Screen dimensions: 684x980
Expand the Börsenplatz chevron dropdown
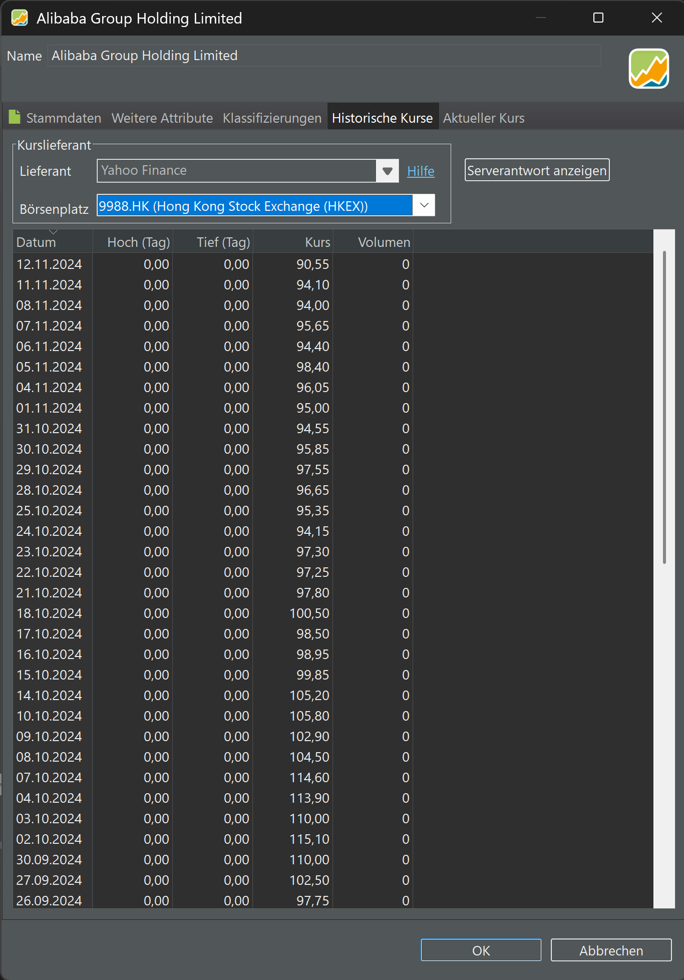424,205
